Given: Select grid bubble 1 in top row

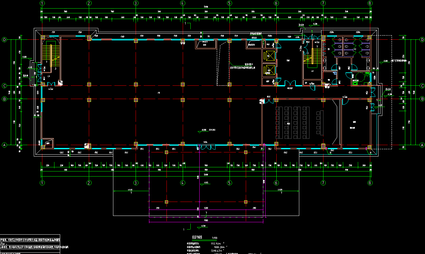Looking at the screenshot, I should pyautogui.click(x=42, y=3).
